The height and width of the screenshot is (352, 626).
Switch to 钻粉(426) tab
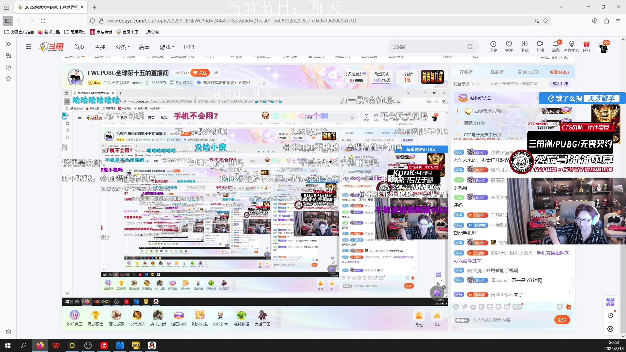pos(559,72)
